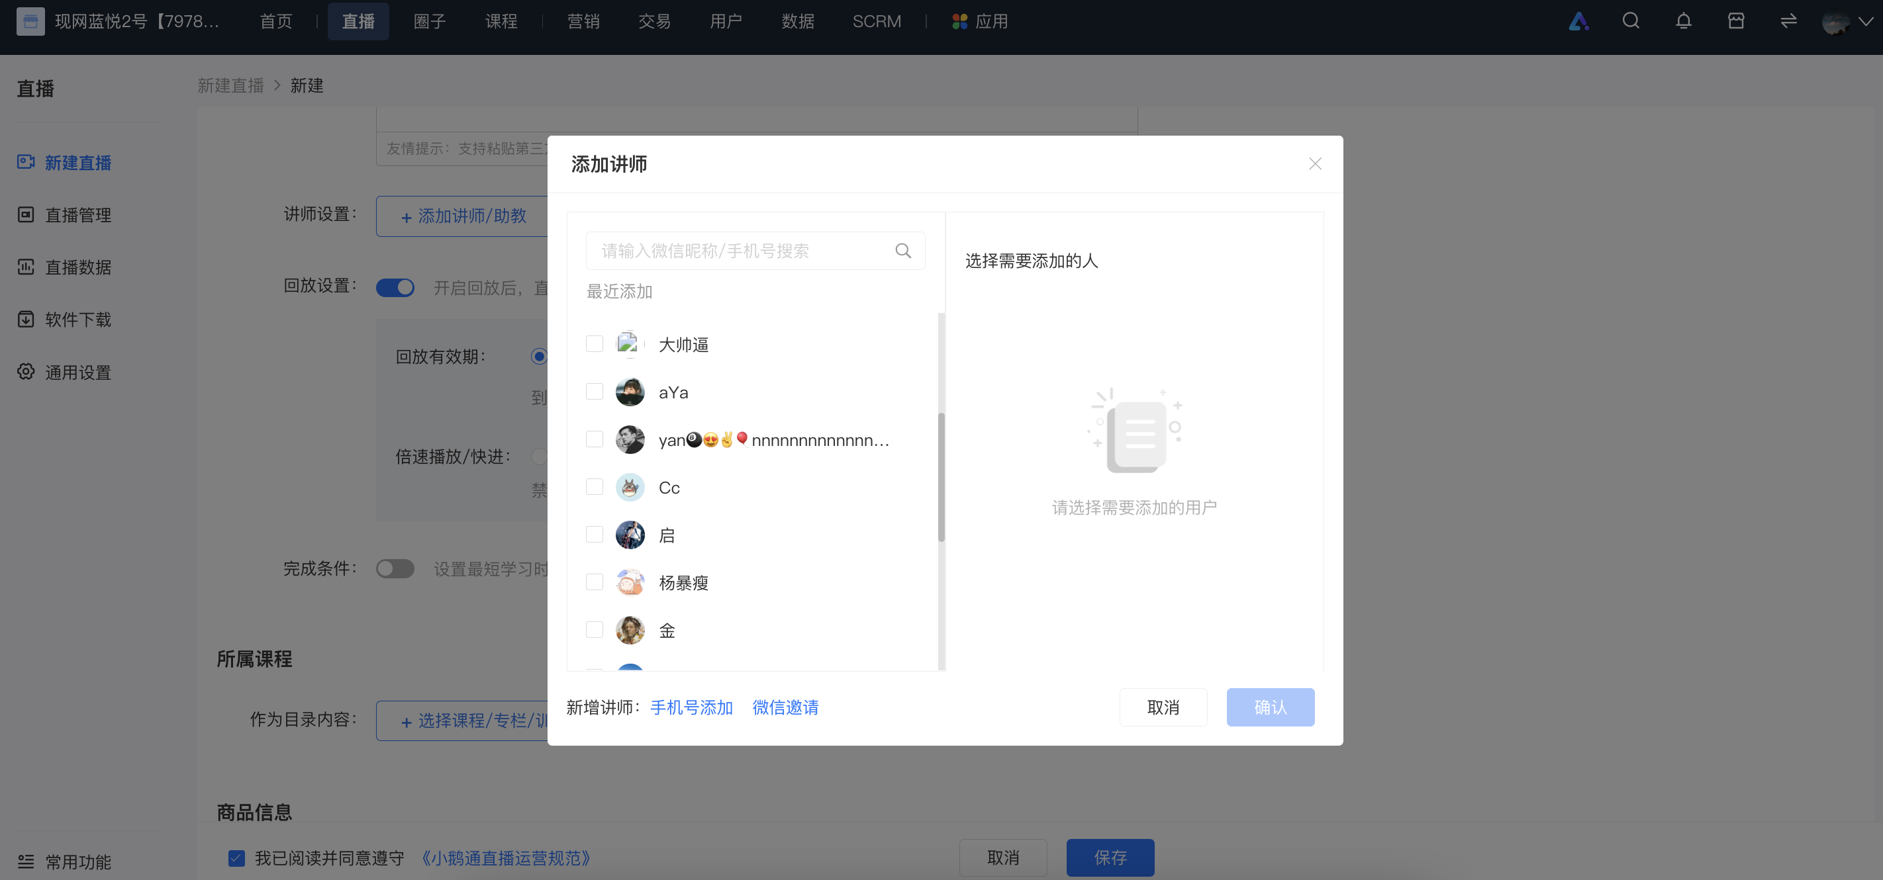
Task: Select the 直播管理 menu item
Action: pyautogui.click(x=78, y=214)
